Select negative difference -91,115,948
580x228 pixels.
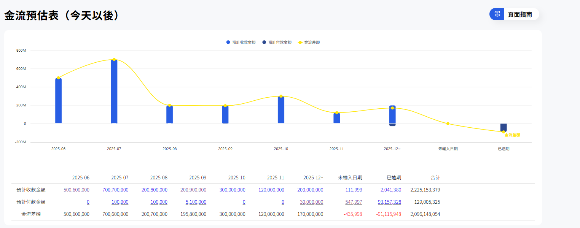click(389, 214)
